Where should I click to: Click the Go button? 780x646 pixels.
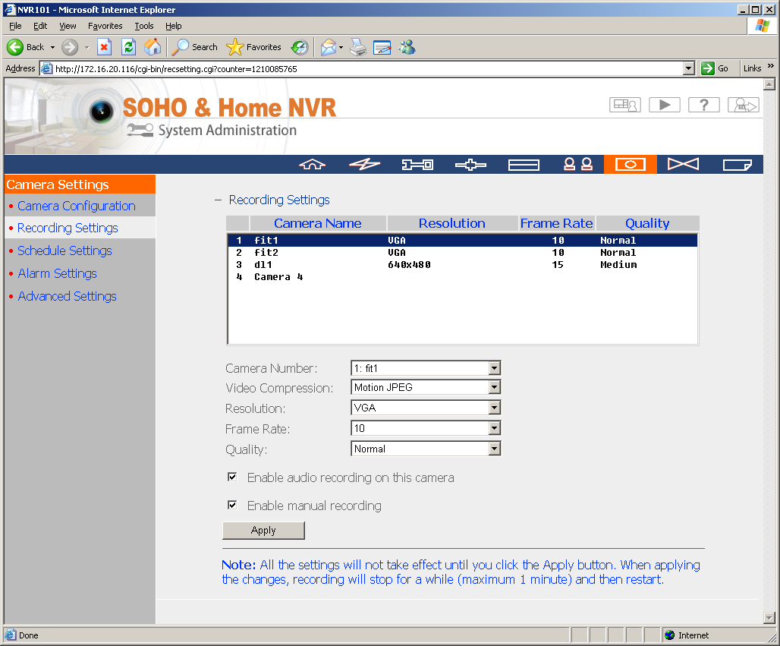[715, 68]
